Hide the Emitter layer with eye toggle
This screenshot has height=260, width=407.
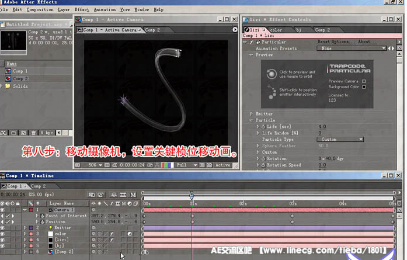[3, 228]
